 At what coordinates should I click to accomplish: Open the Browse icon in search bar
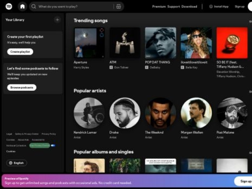coord(118,6)
